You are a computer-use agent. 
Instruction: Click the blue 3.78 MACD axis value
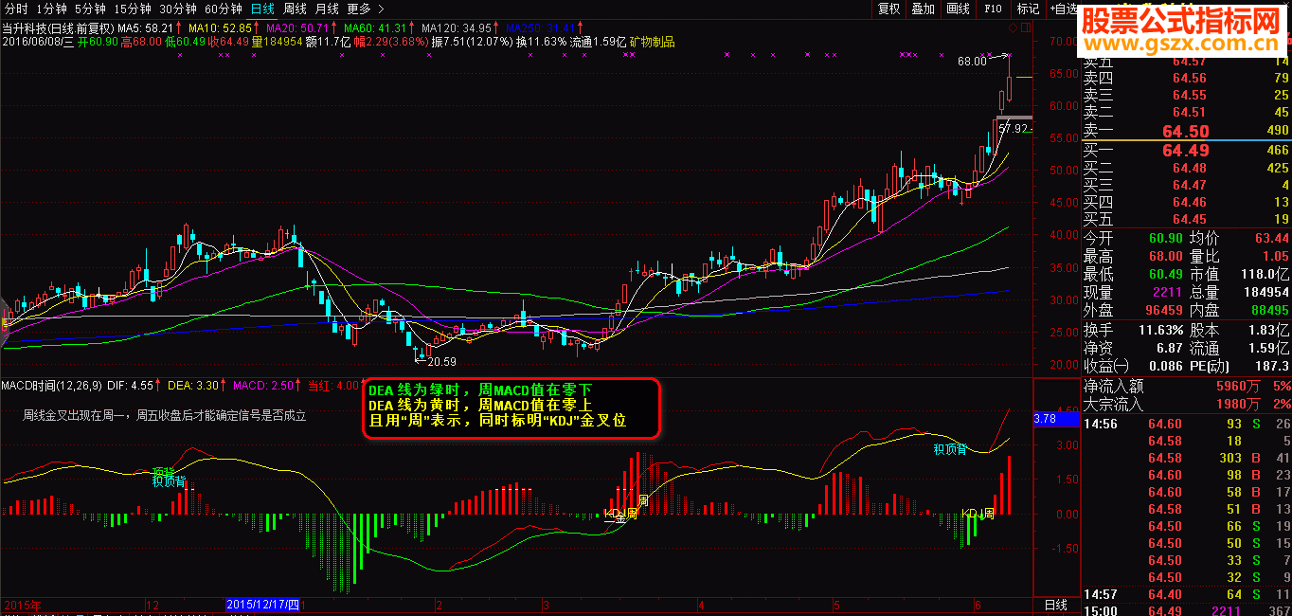pos(1055,418)
